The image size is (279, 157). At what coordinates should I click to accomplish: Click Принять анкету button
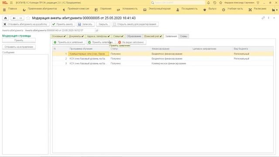point(63,24)
